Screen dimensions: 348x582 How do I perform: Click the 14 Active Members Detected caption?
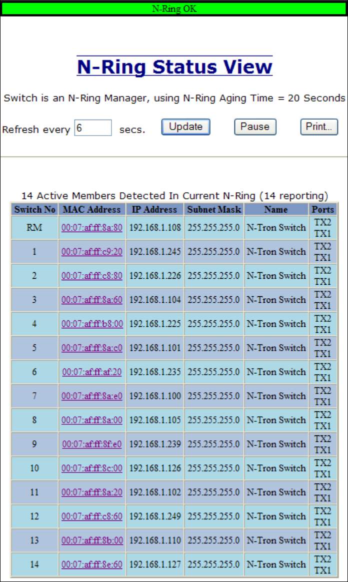[174, 196]
